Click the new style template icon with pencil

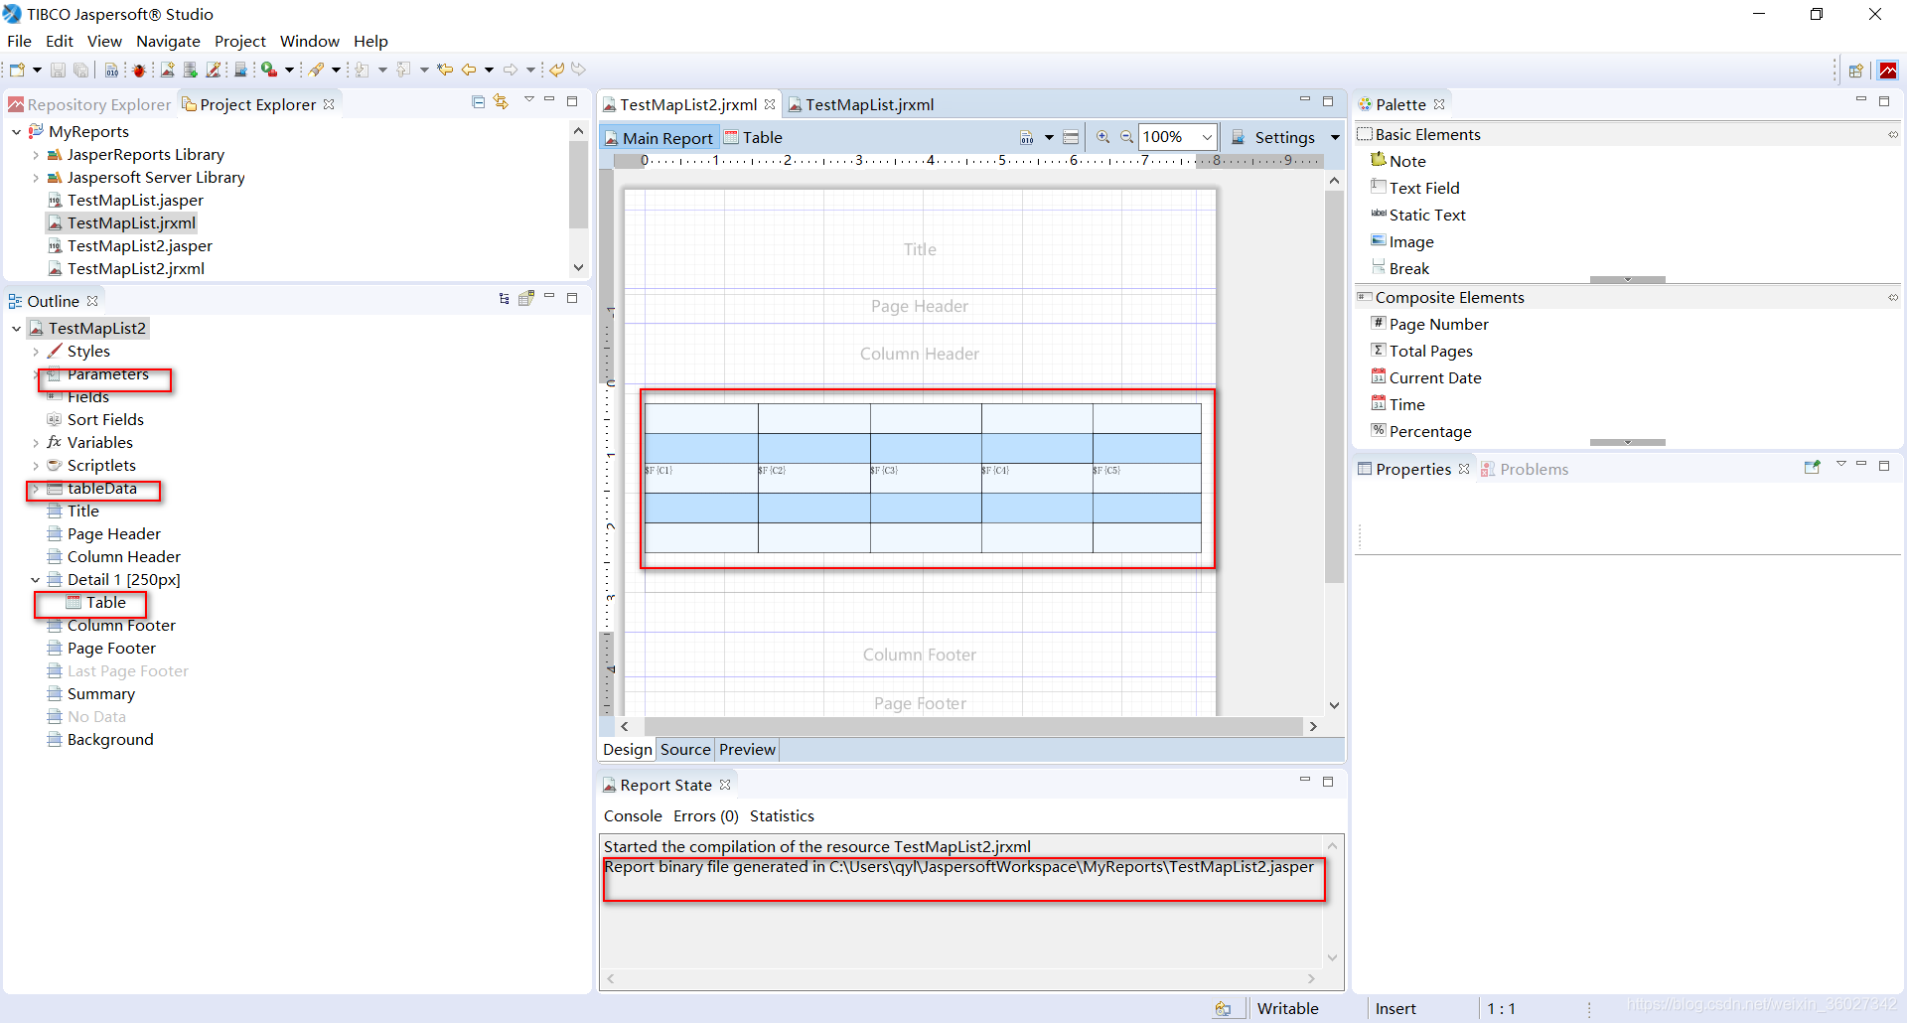214,70
